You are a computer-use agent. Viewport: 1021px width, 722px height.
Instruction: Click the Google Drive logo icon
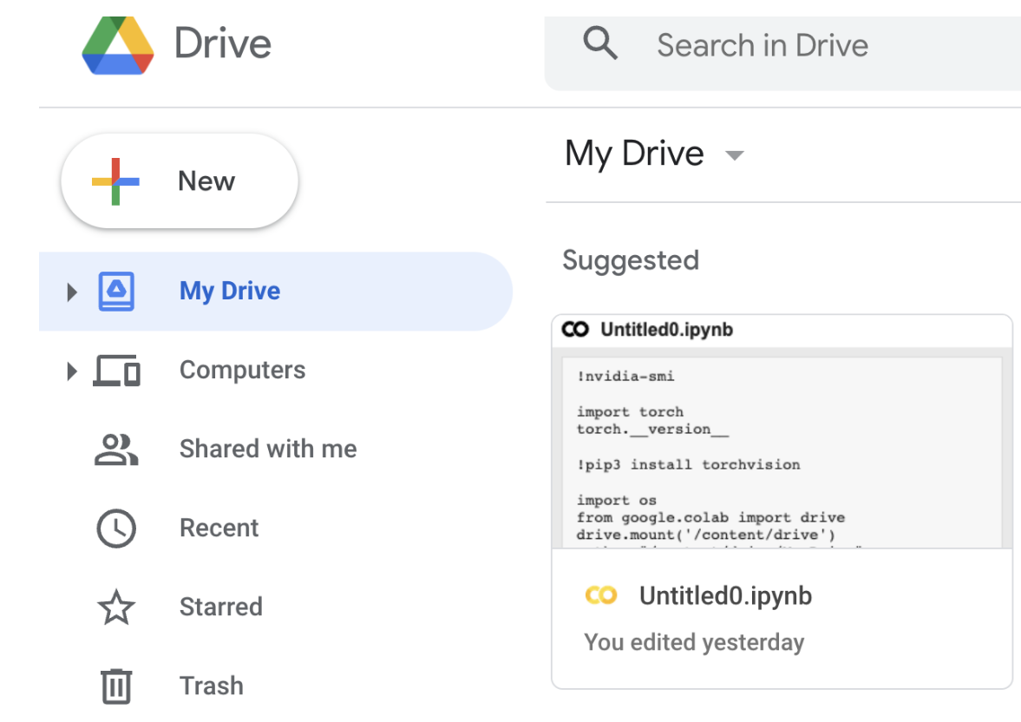[118, 46]
